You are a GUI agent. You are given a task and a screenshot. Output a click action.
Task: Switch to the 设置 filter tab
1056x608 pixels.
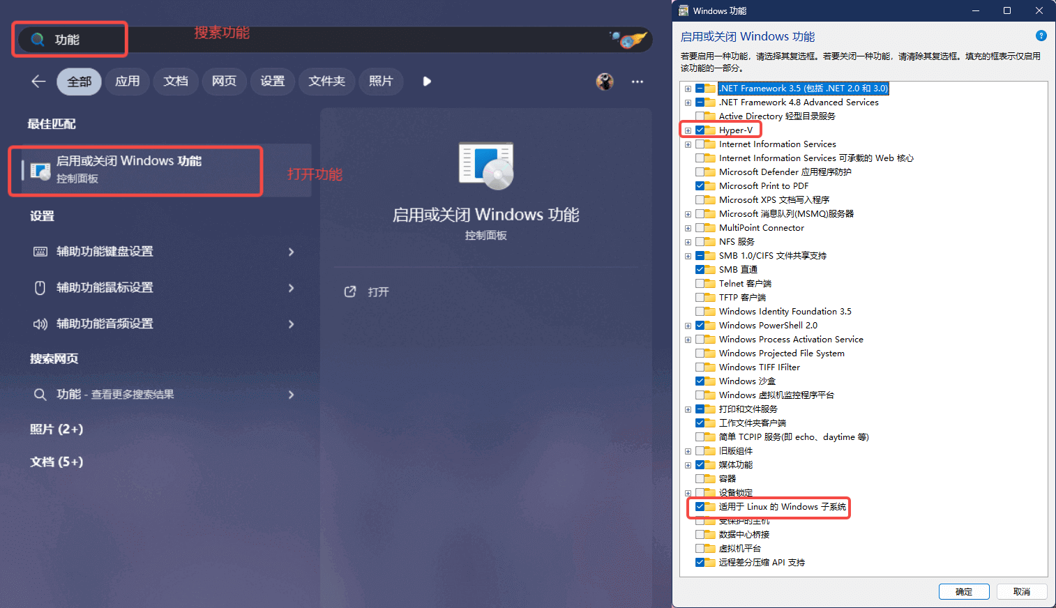click(272, 82)
